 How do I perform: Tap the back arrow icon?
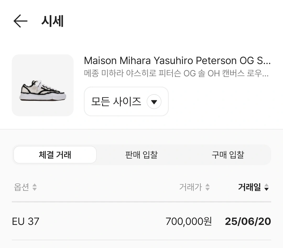[x=20, y=21]
